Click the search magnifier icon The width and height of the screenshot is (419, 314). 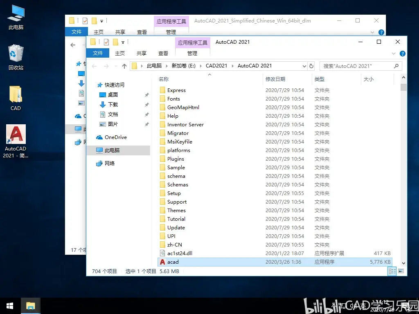click(396, 66)
